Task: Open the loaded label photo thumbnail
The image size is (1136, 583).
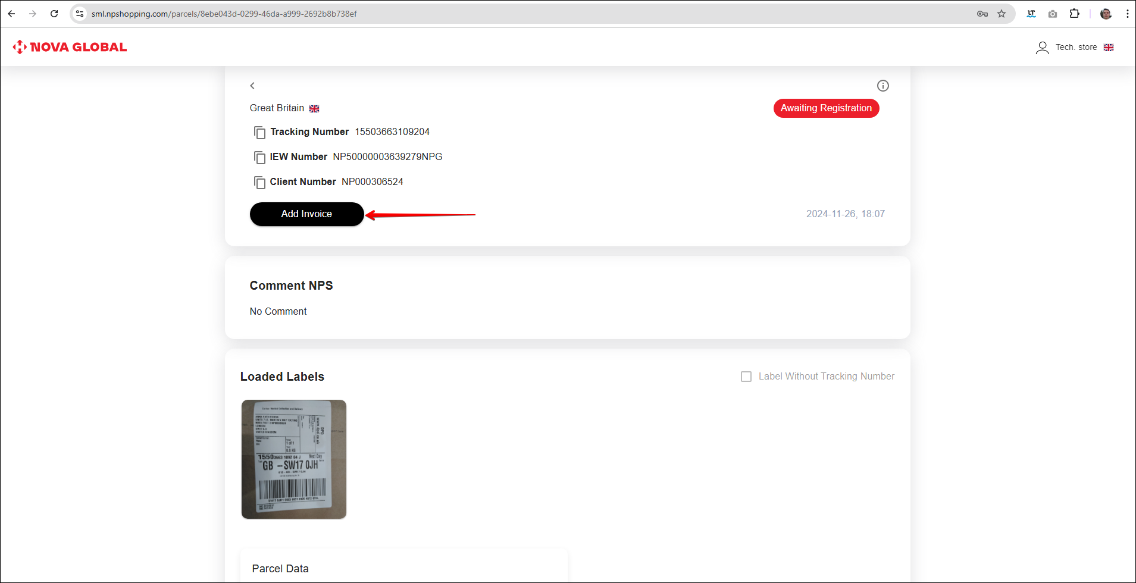Action: click(294, 459)
